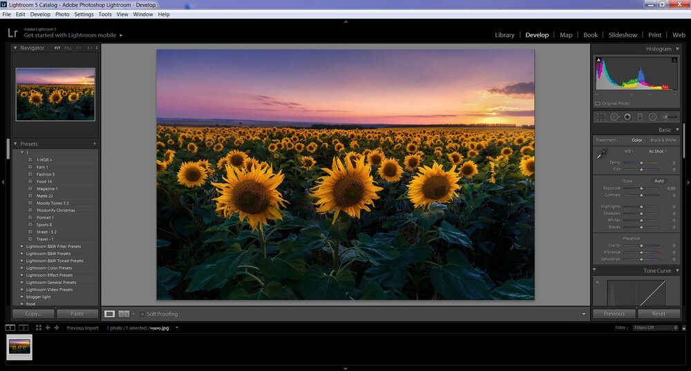Pick the White Balance eyedropper tool
The image size is (691, 371).
pyautogui.click(x=603, y=153)
